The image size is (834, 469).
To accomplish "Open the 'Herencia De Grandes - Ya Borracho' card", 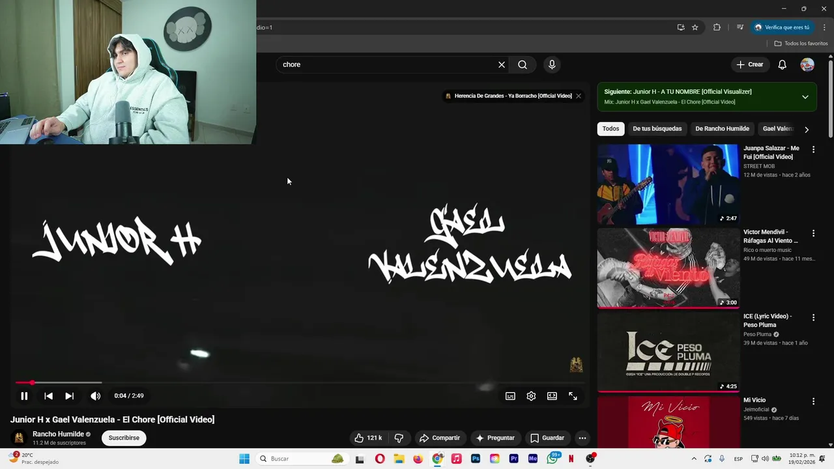I will point(508,96).
